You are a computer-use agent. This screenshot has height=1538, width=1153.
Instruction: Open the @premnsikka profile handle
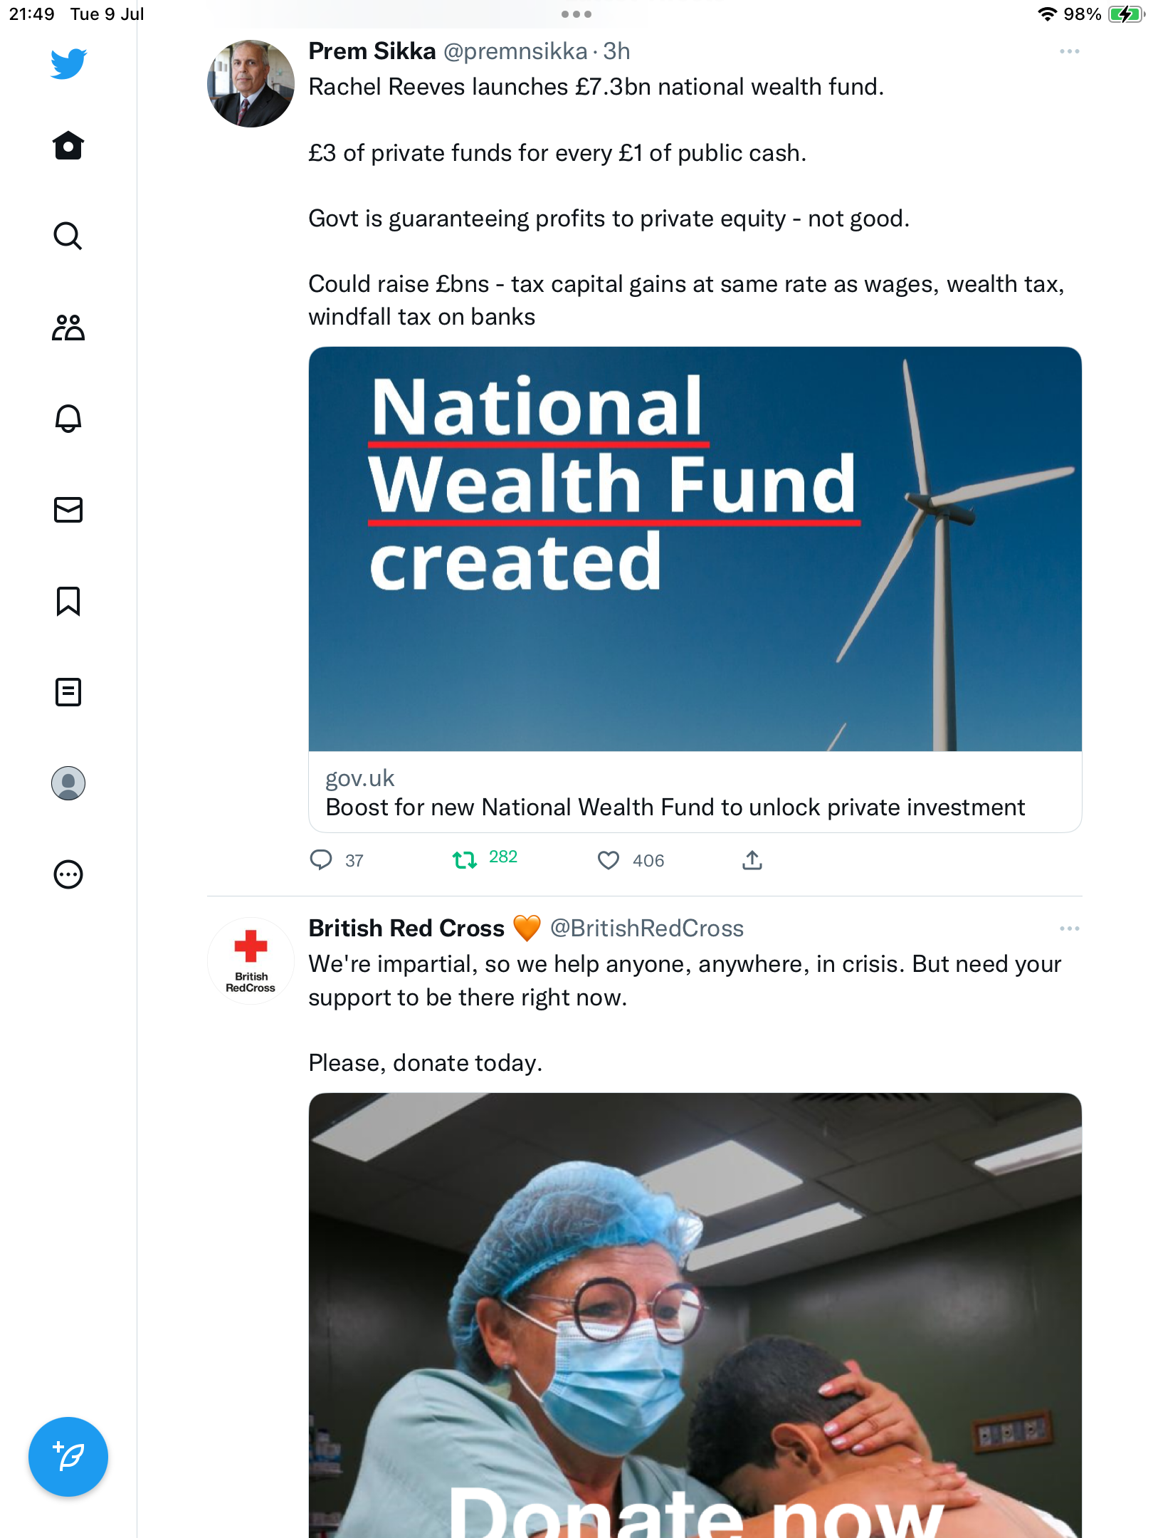click(515, 51)
